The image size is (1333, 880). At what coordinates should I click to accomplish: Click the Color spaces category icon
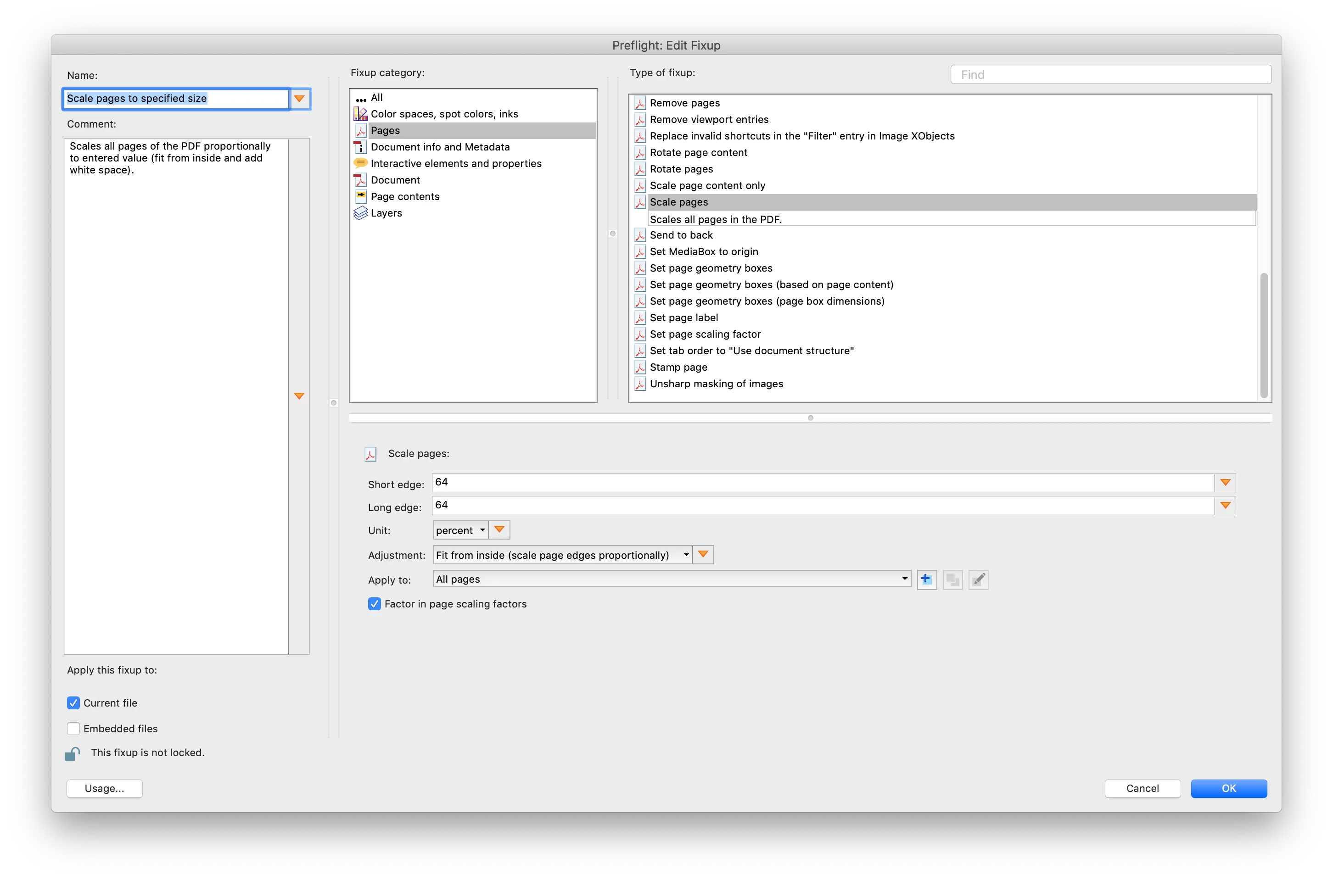point(360,114)
